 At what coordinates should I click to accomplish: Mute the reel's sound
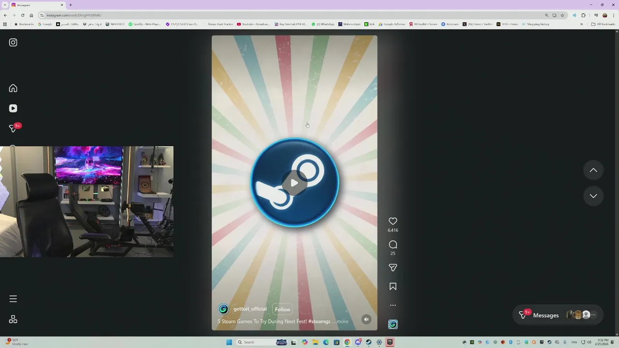(x=367, y=319)
